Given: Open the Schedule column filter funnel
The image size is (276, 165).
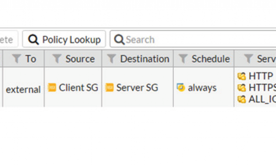Looking at the screenshot, I should [183, 59].
